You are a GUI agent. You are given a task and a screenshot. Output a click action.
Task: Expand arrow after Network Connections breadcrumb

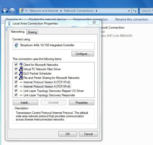click(x=97, y=11)
